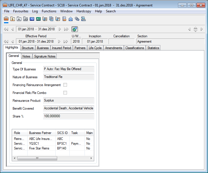Viewport: 208px width, 173px height.
Task: Open the Signature Notes sub-tab
Action: point(45,56)
